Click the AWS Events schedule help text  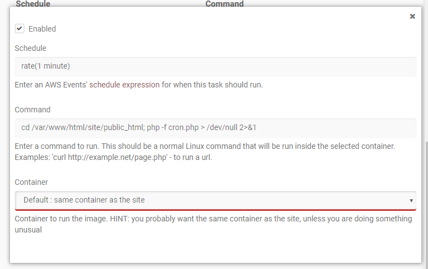click(139, 85)
